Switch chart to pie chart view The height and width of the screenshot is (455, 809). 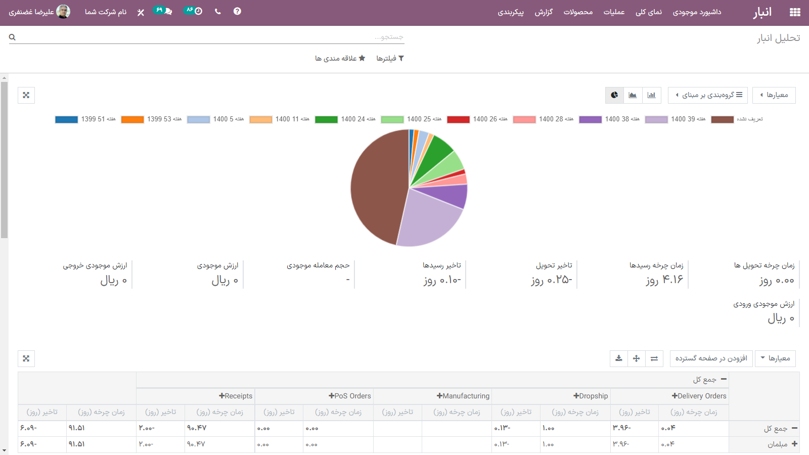(614, 95)
